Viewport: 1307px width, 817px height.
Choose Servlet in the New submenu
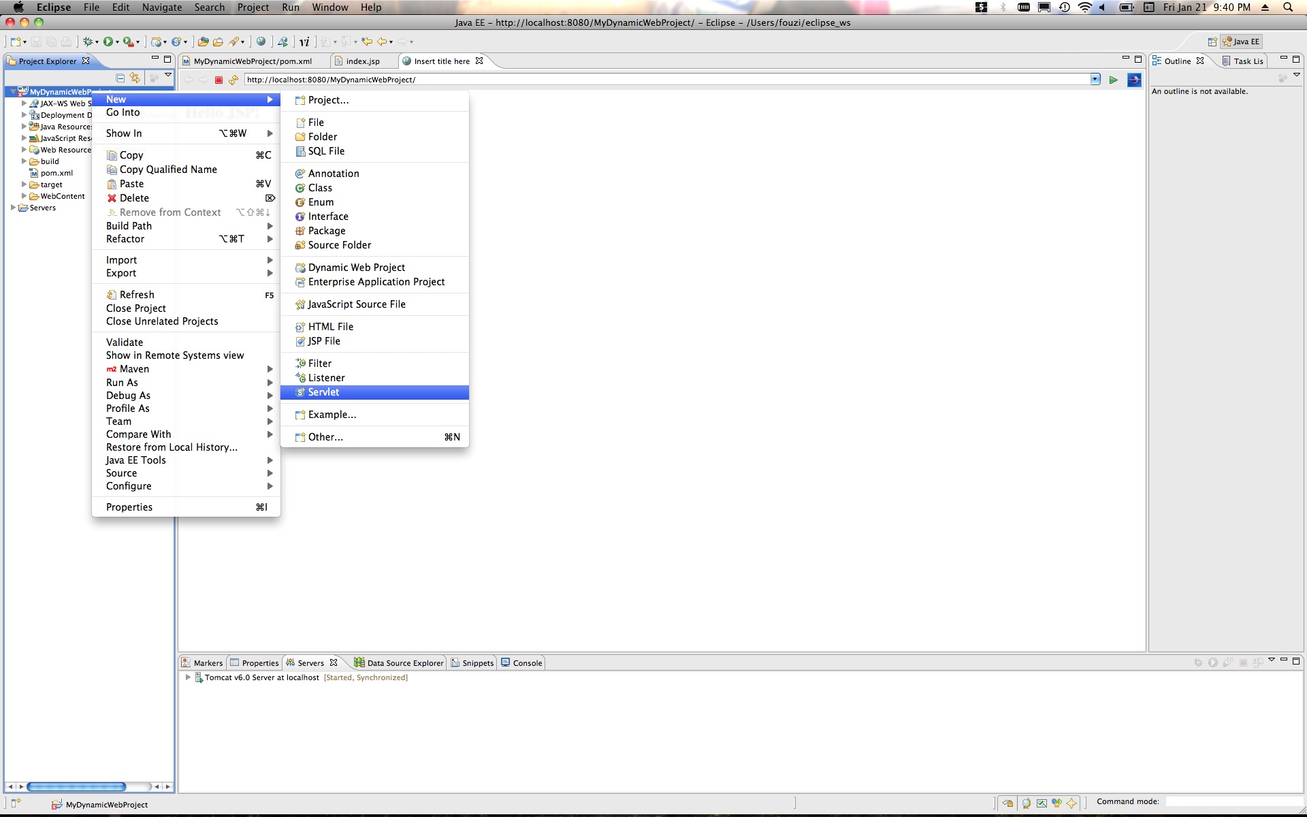(374, 392)
